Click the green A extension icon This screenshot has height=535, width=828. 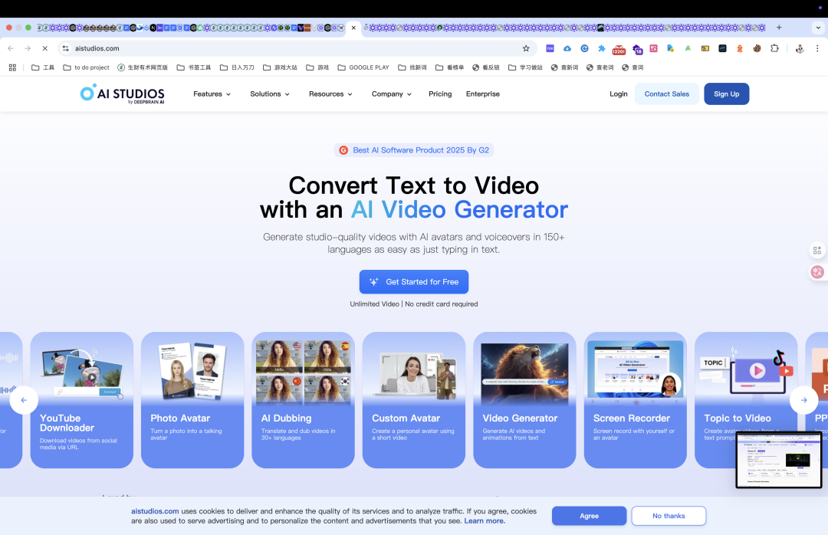click(688, 48)
